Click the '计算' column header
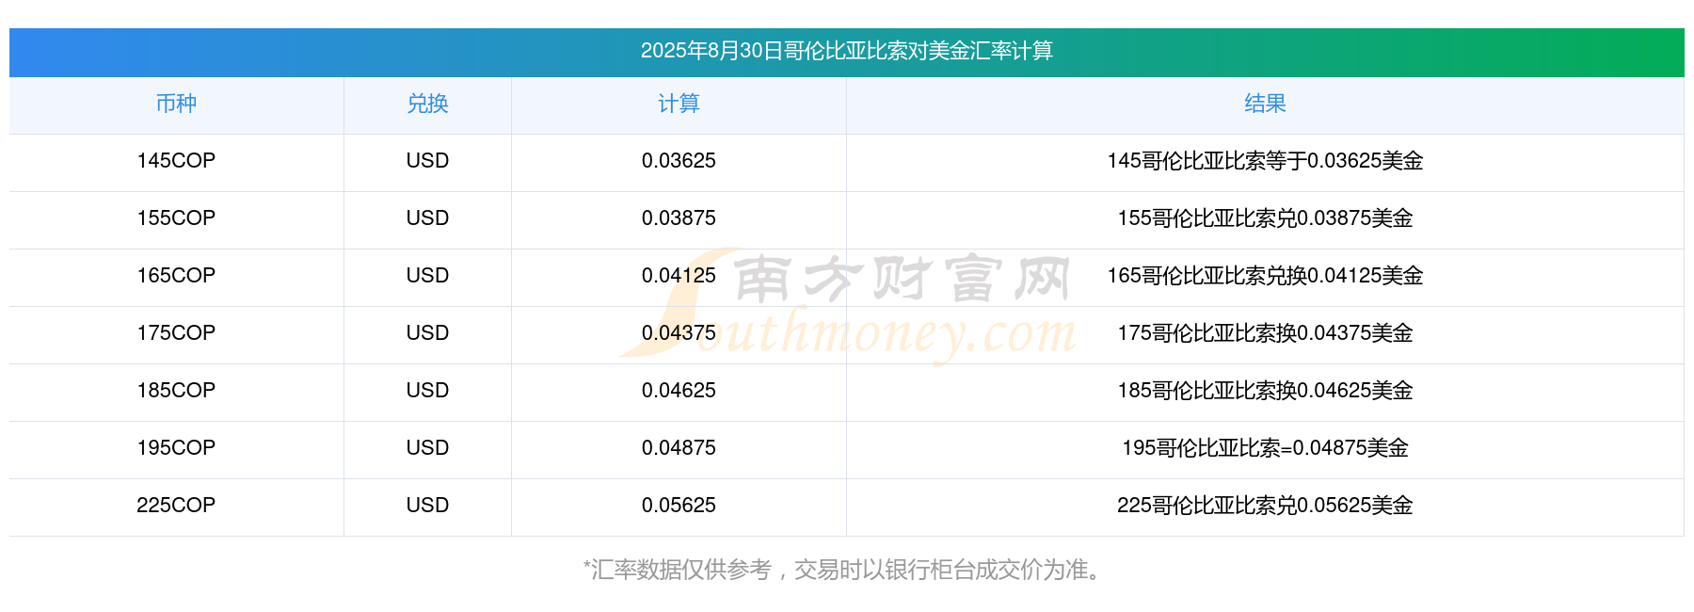Viewport: 1694px width, 612px height. 679,104
